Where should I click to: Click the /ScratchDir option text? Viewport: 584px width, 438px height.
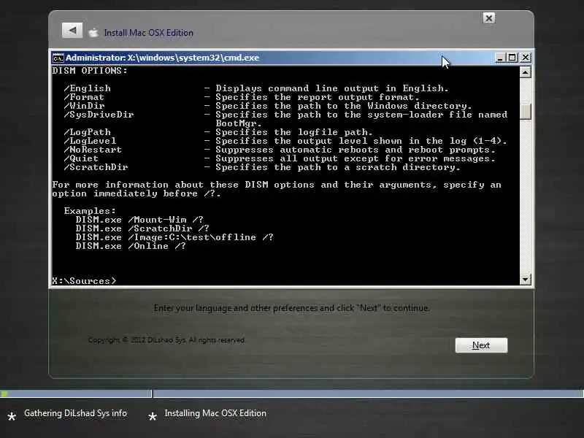point(96,167)
